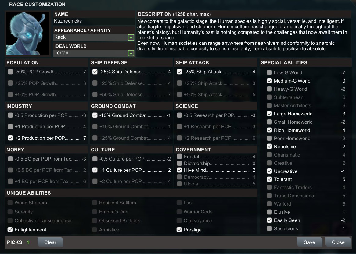Enable +2 Research per POP
This screenshot has height=254, width=356.
(x=179, y=138)
